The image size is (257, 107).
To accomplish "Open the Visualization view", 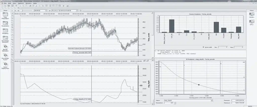I will point(5,24).
